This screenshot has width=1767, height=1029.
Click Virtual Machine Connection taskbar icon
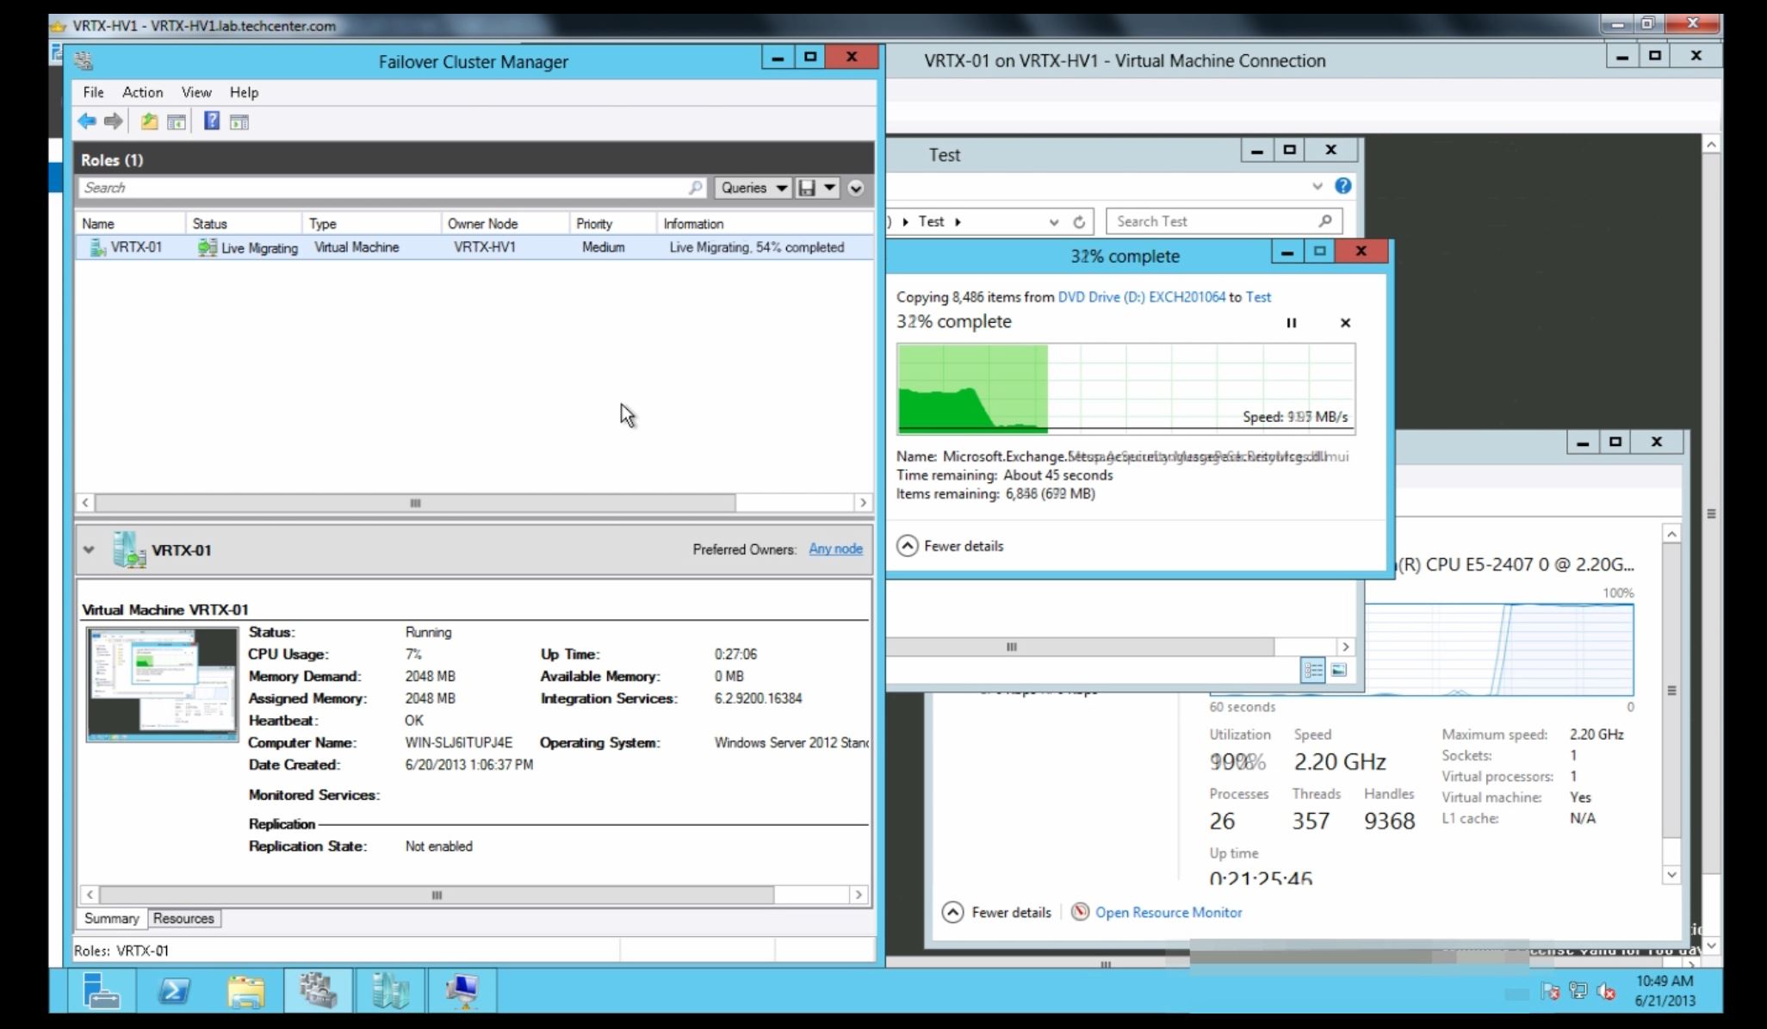[462, 990]
